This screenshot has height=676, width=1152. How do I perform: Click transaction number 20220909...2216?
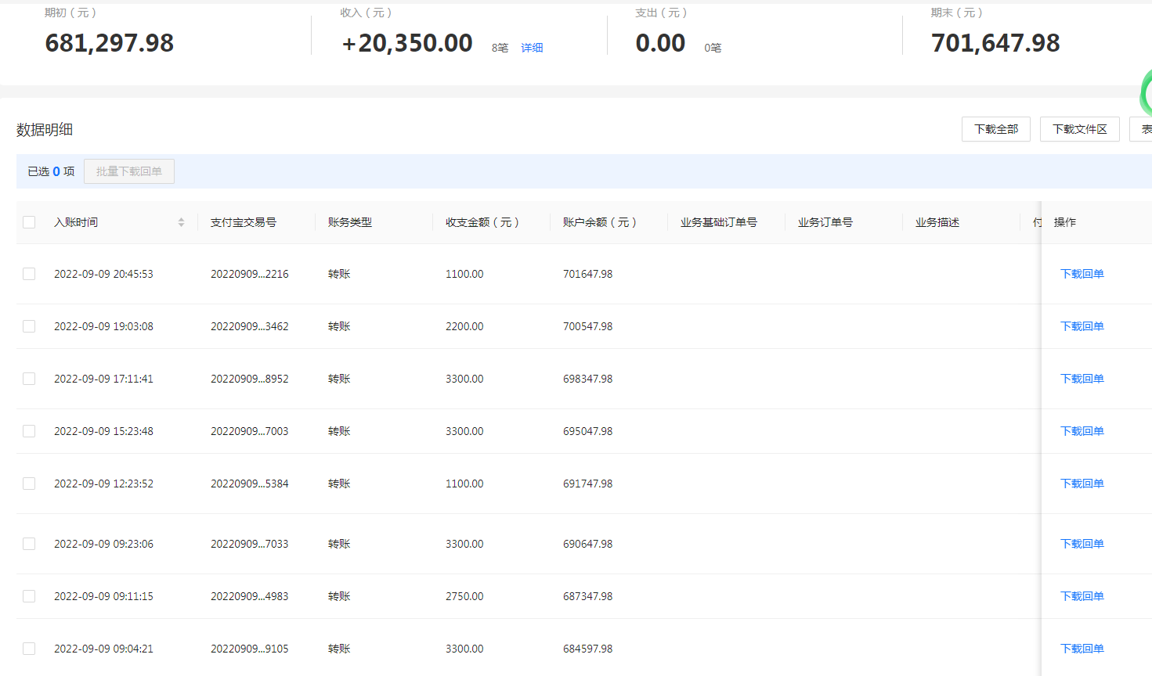tap(250, 274)
